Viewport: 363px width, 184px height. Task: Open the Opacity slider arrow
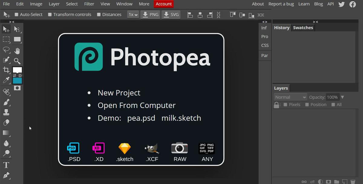342,97
